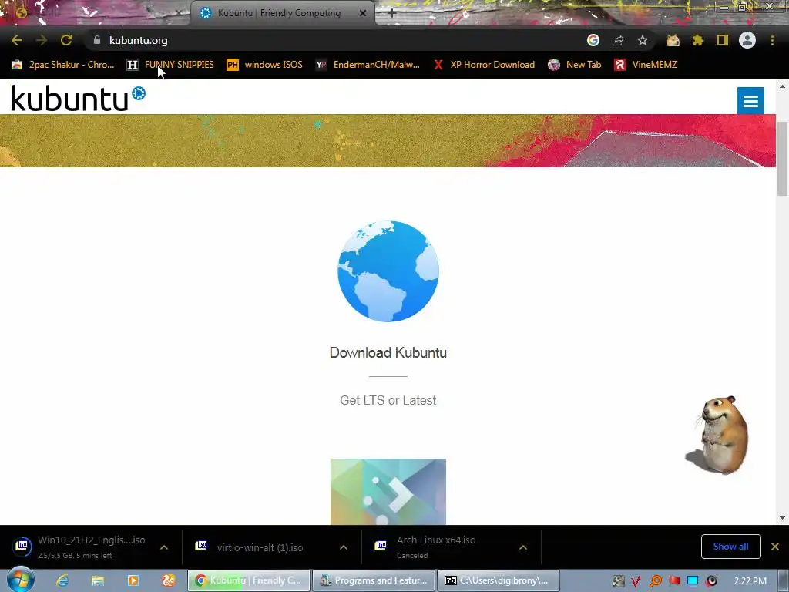The image size is (789, 592).
Task: Click the scrollbar down arrow
Action: point(782,518)
